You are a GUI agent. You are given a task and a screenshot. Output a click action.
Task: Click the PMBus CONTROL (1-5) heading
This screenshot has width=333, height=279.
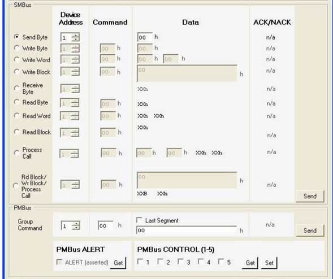pyautogui.click(x=176, y=250)
